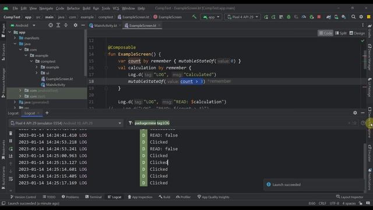The image size is (373, 210).
Task: Add new Logcat tab plus icon
Action: tap(47, 113)
